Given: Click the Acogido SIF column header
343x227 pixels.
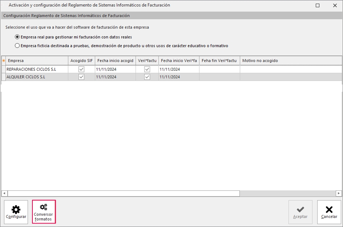Looking at the screenshot, I should point(81,61).
